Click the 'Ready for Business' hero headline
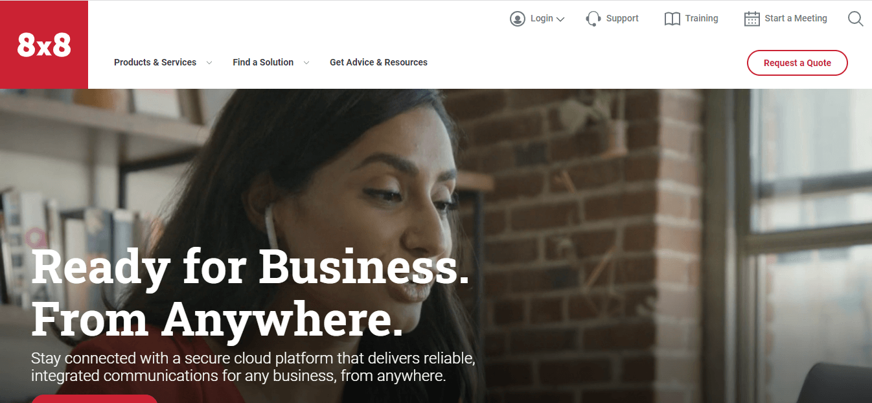This screenshot has width=872, height=403. pyautogui.click(x=253, y=267)
